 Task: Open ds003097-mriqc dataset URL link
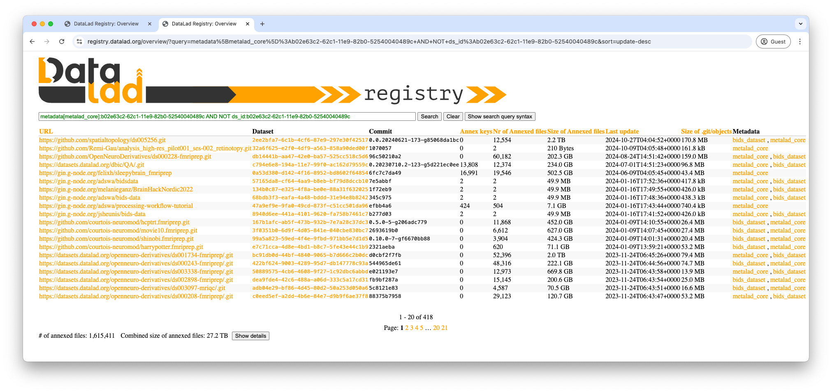[132, 288]
